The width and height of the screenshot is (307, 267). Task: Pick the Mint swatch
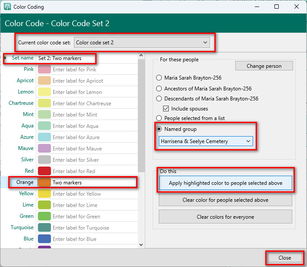[44, 115]
